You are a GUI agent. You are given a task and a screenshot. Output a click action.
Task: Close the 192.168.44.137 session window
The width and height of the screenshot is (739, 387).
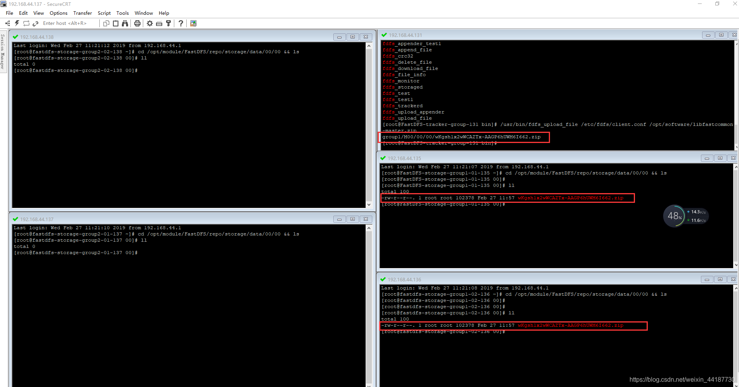tap(366, 219)
